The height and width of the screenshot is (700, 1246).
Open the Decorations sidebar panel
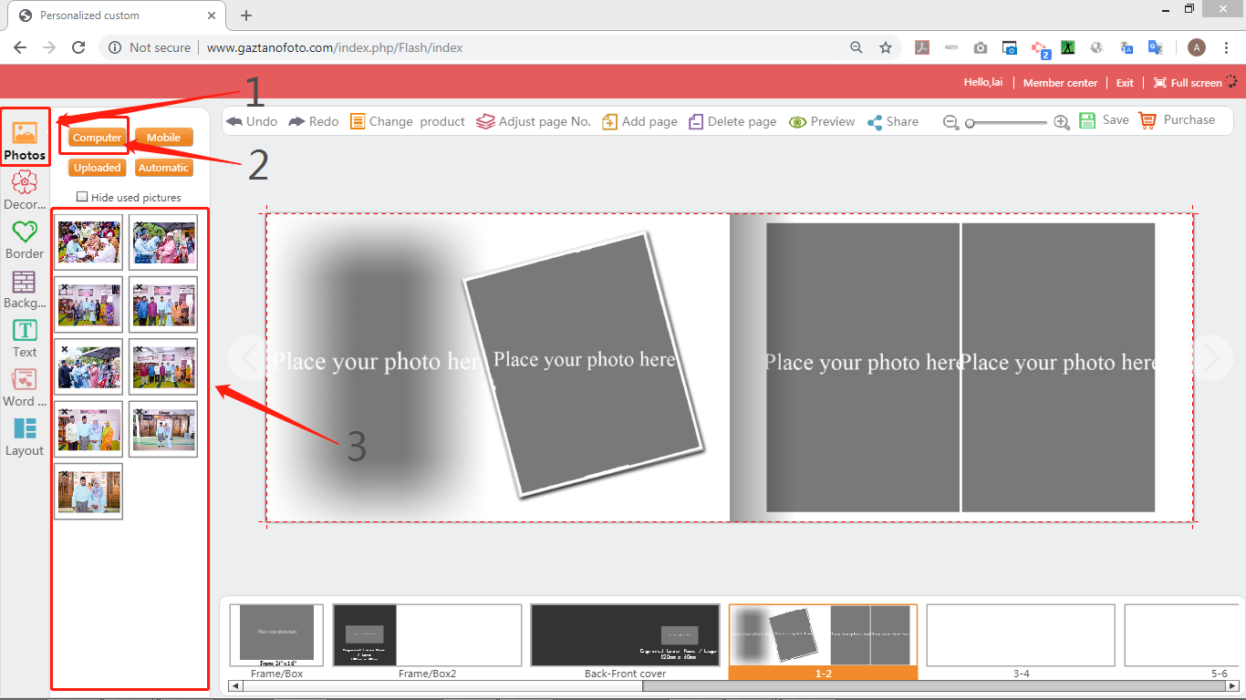(x=25, y=190)
